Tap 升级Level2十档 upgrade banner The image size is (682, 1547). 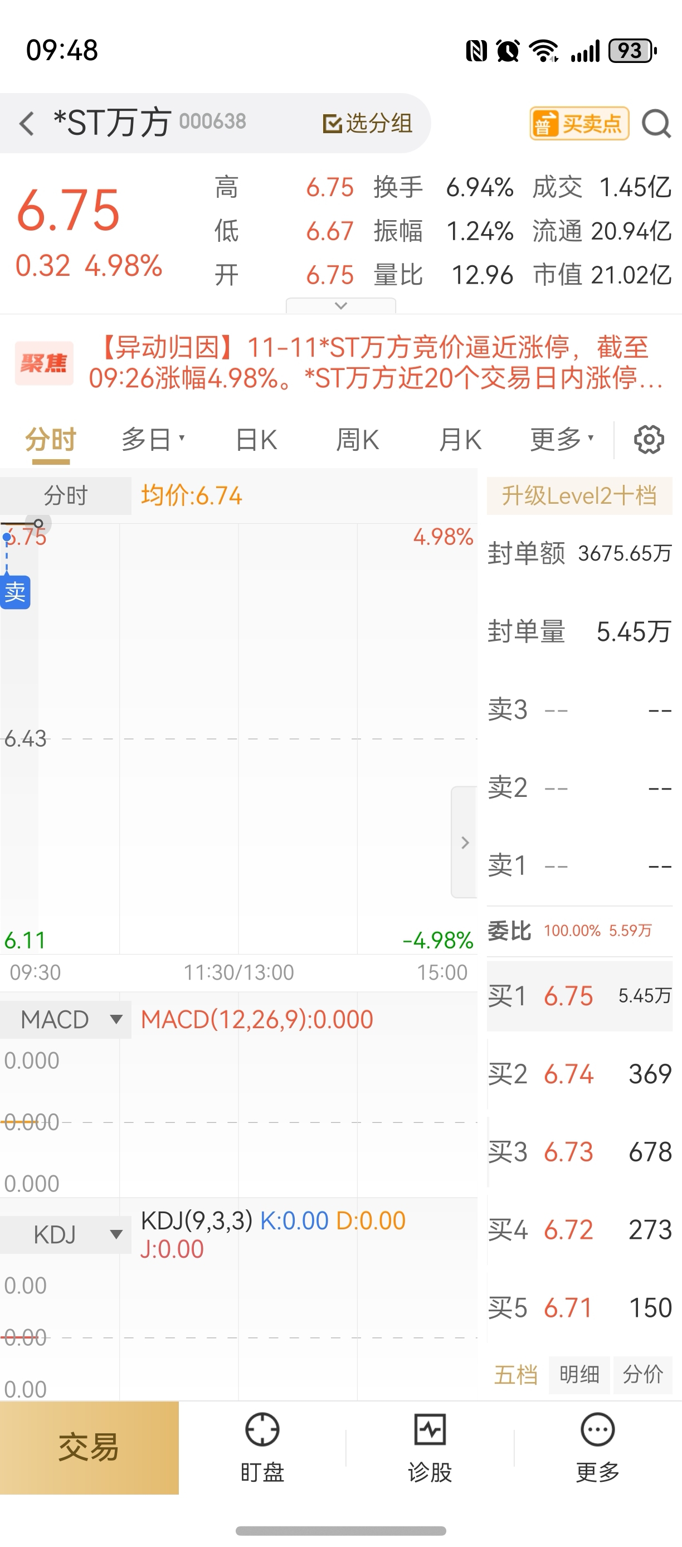pyautogui.click(x=579, y=496)
